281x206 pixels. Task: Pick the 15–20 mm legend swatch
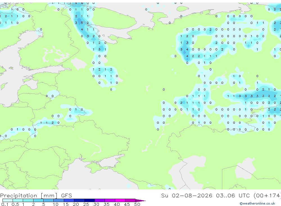(69, 200)
